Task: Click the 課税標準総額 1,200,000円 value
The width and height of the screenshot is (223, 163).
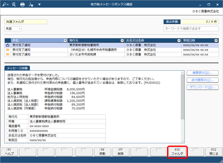Action: pos(75,101)
